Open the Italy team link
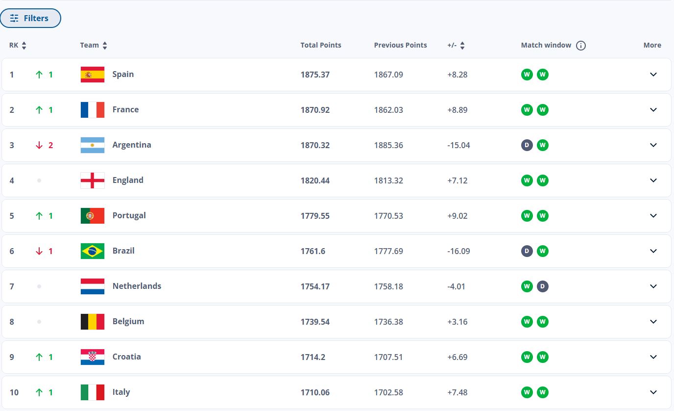674x411 pixels. coord(121,392)
